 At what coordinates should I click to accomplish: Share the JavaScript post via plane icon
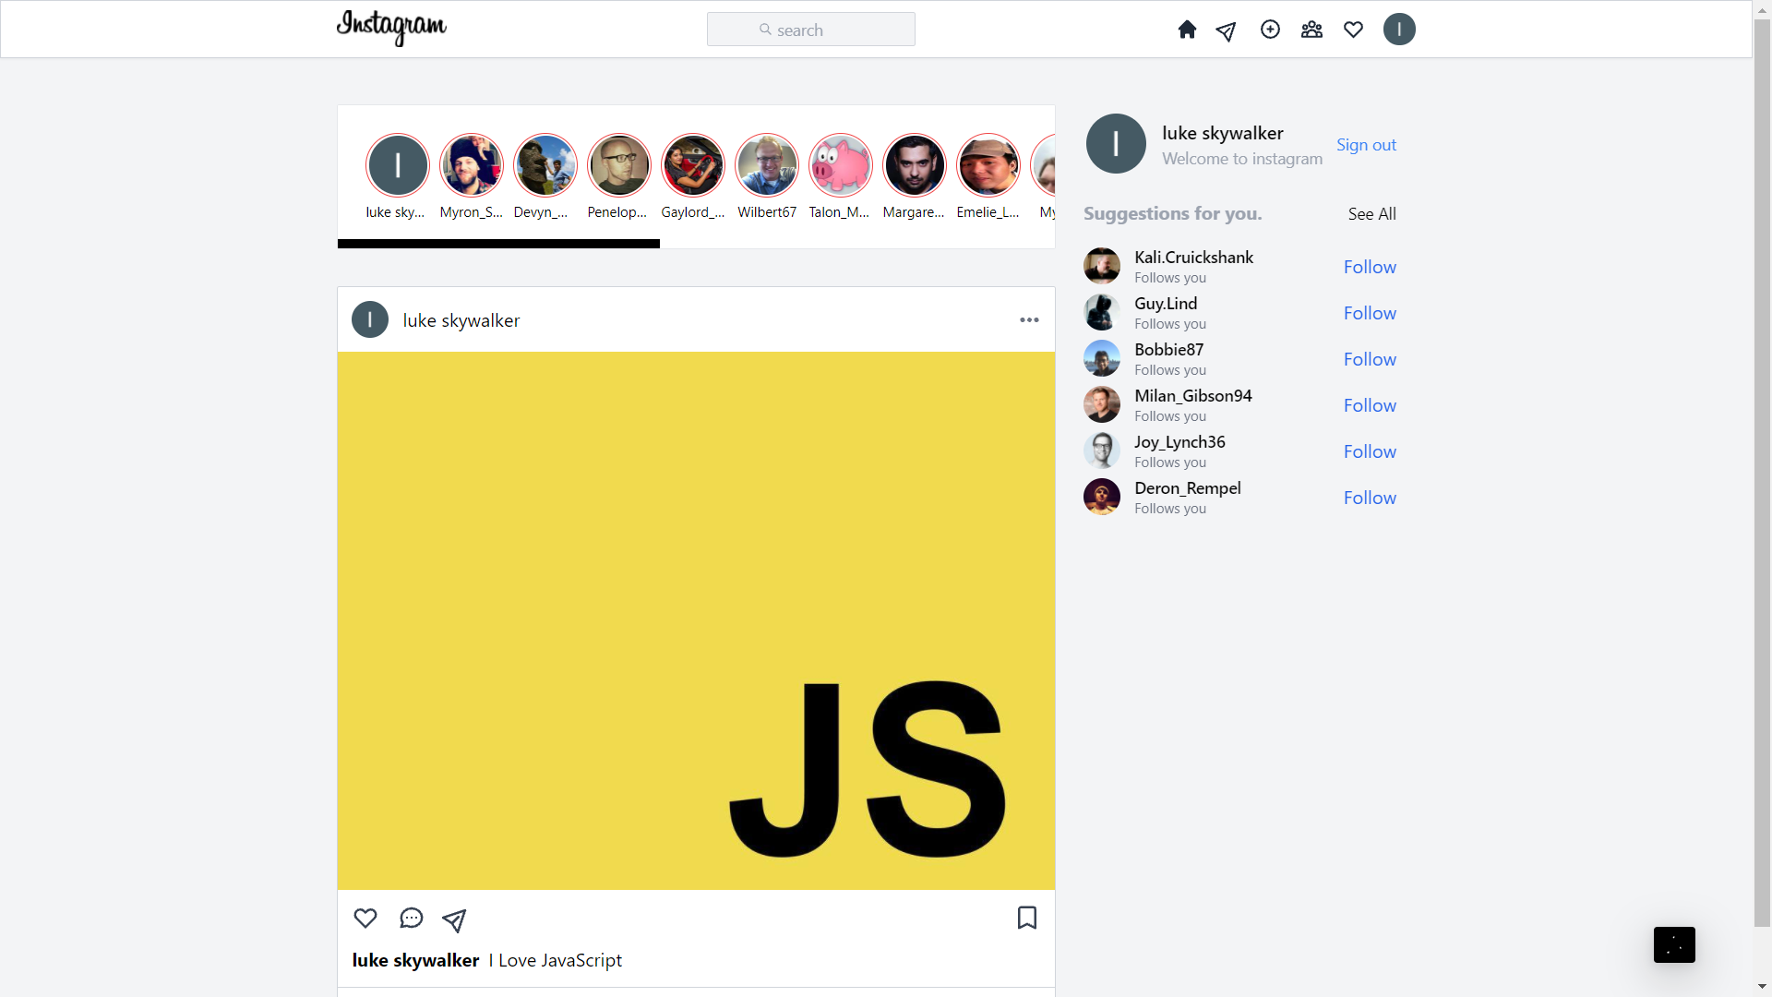pyautogui.click(x=454, y=919)
